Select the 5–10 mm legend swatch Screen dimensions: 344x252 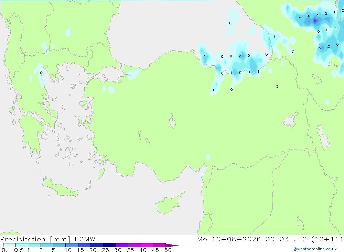tap(59, 245)
